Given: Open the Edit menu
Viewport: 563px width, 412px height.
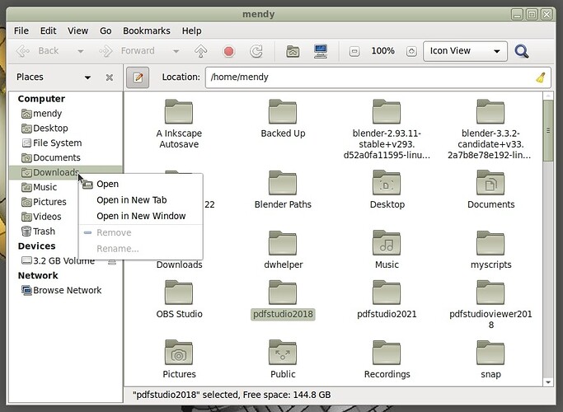Looking at the screenshot, I should pos(48,30).
